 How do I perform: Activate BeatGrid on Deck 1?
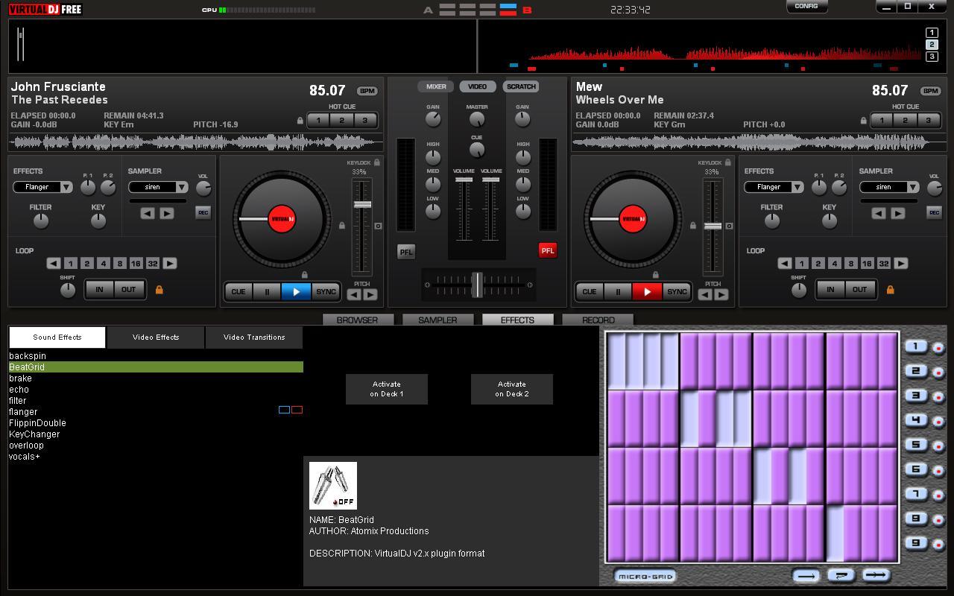[386, 388]
